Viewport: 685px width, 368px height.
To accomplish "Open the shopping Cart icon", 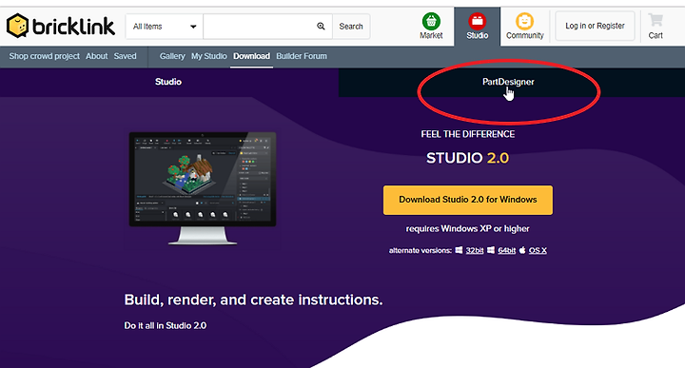I will click(656, 27).
